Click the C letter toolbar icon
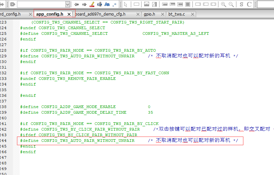The height and width of the screenshot is (175, 274). (249, 4)
